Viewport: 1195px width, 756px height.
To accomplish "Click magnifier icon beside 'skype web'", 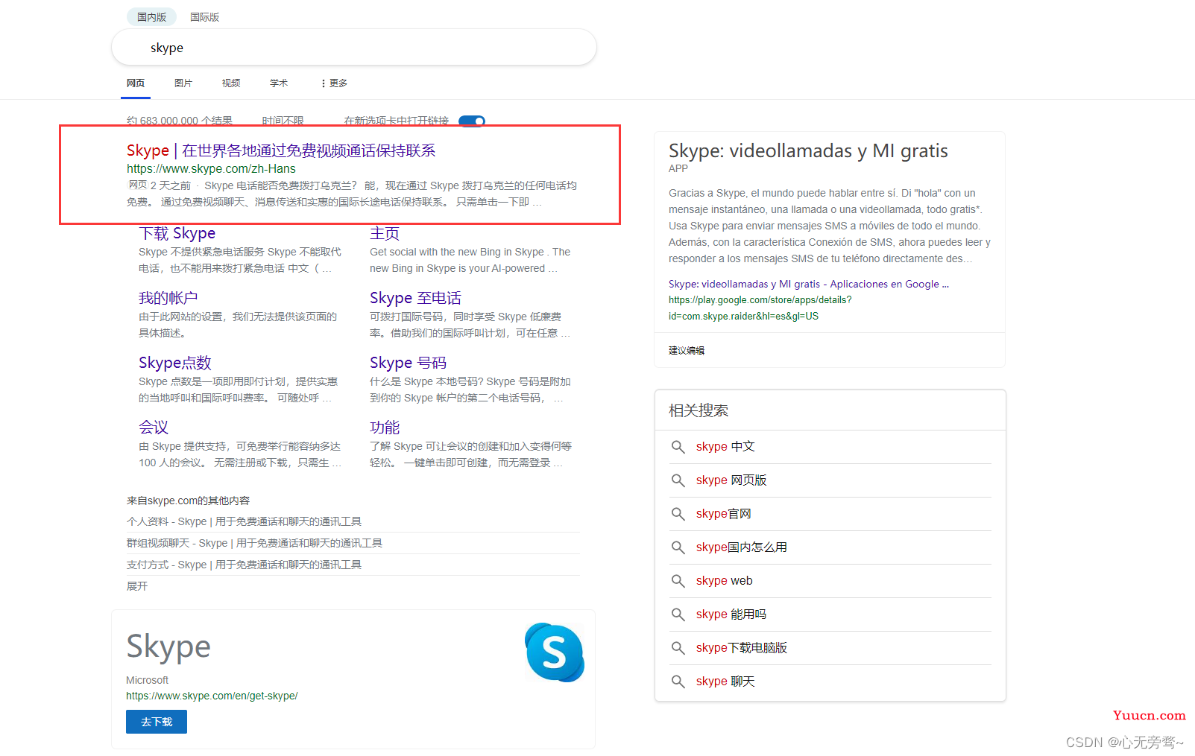I will point(678,581).
